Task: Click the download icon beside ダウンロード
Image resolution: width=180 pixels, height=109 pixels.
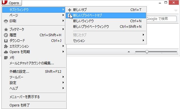Action: [x=6, y=41]
